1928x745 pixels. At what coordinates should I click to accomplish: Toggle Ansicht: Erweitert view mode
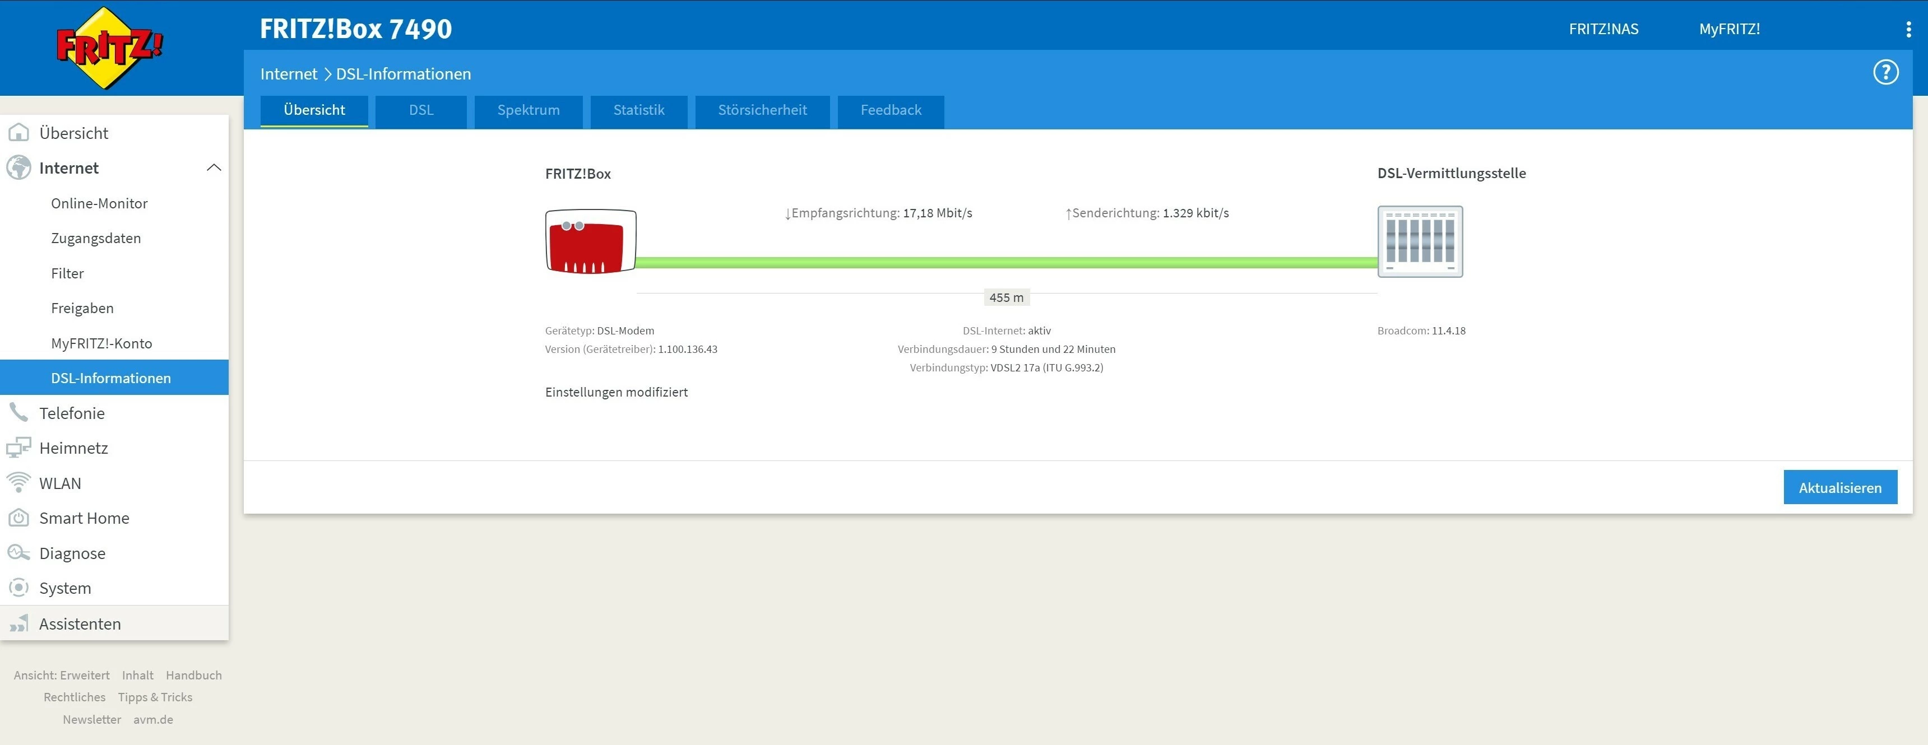pos(62,676)
